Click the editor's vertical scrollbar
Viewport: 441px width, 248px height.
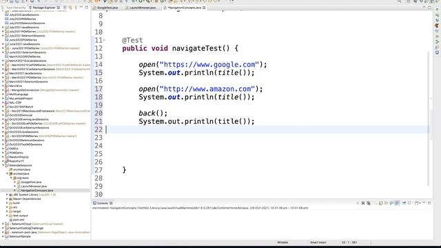click(429, 118)
